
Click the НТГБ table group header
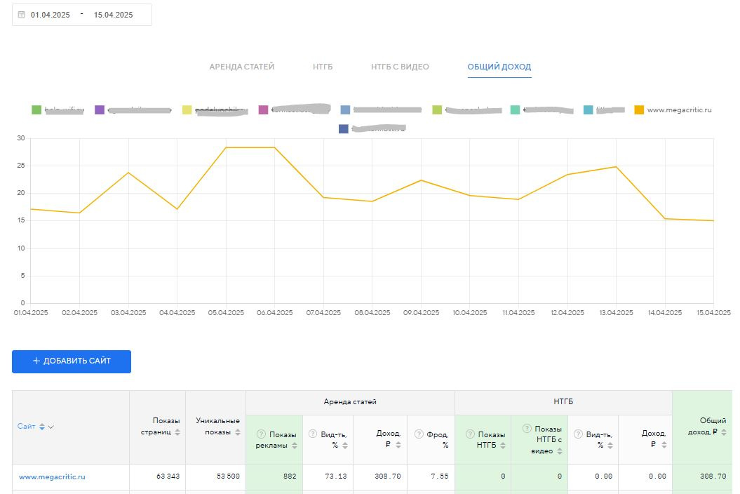point(563,401)
